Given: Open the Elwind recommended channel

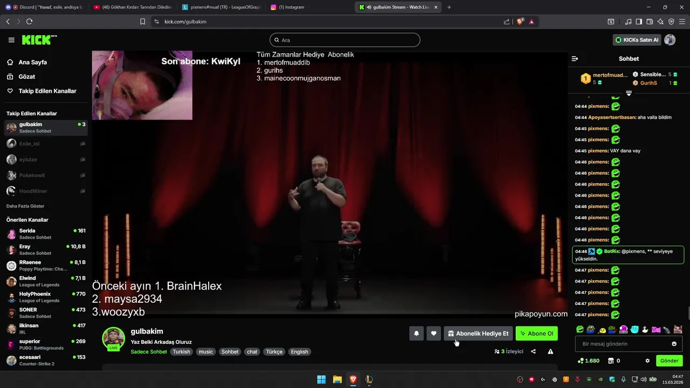Looking at the screenshot, I should click(x=46, y=281).
